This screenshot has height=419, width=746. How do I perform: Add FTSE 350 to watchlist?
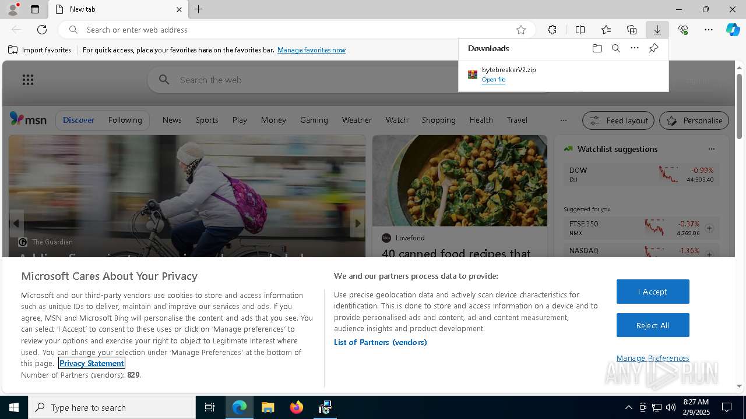pyautogui.click(x=709, y=228)
